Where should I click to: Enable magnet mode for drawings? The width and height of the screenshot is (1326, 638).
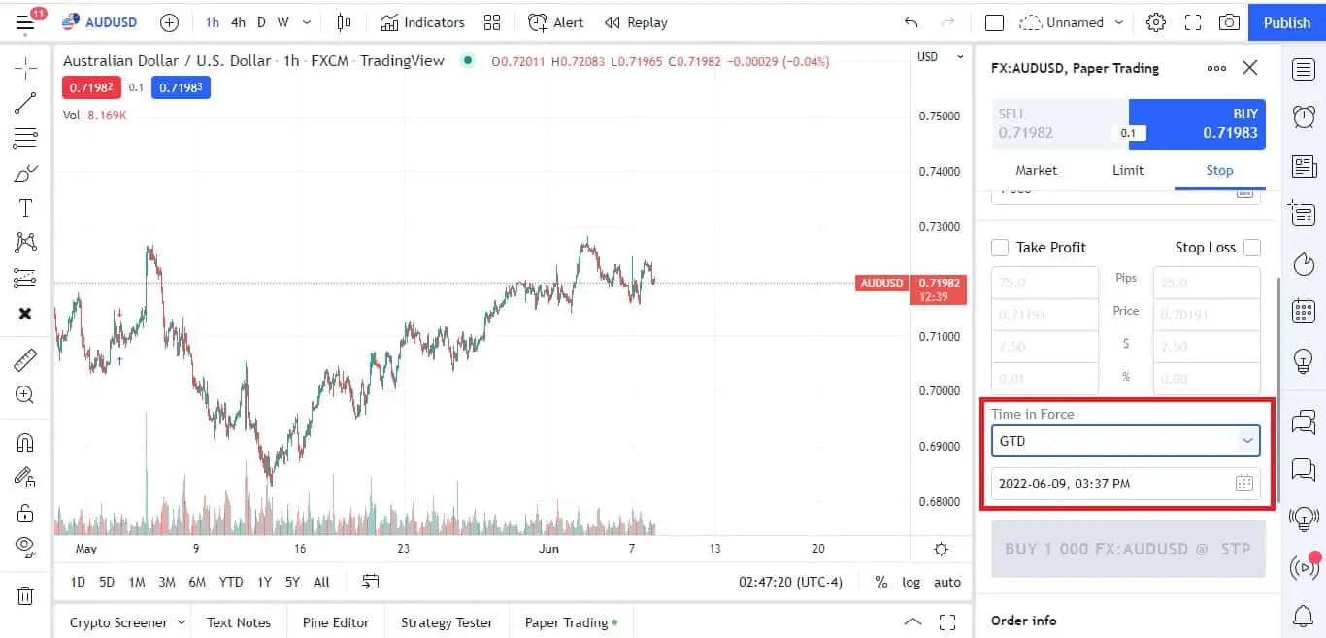(x=25, y=443)
